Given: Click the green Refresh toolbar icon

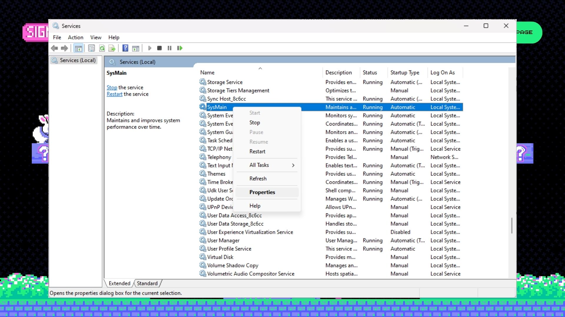Looking at the screenshot, I should click(102, 48).
